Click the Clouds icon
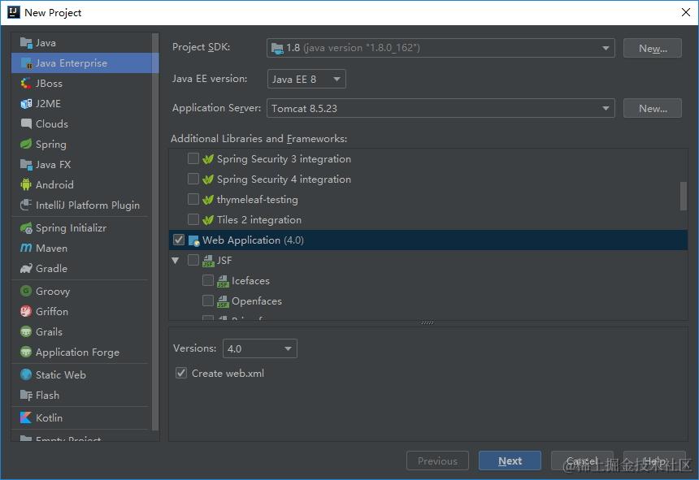699x480 pixels. [26, 123]
